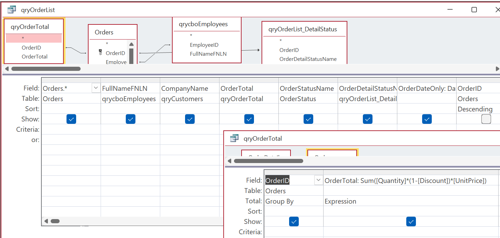Uncheck Show for OrderTotal expression in qryOrderTotal

pos(411,221)
